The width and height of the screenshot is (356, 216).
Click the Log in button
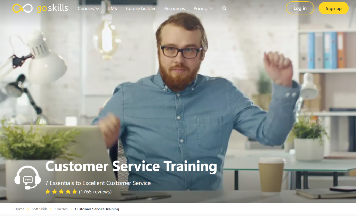tap(300, 8)
